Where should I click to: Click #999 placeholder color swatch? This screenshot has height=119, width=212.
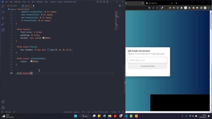pos(31,61)
